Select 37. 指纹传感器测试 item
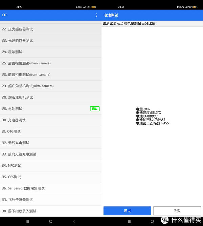203x226 pixels. click(x=51, y=200)
